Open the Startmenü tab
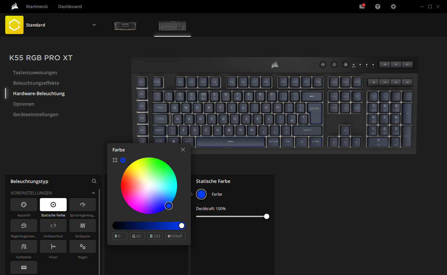This screenshot has height=275, width=447. [37, 7]
